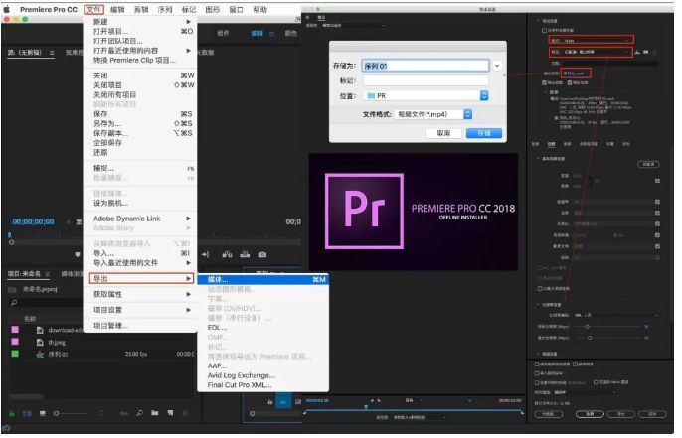682x438 pixels.
Task: Expand save dialog with chevron beside 存储为
Action: coord(497,66)
